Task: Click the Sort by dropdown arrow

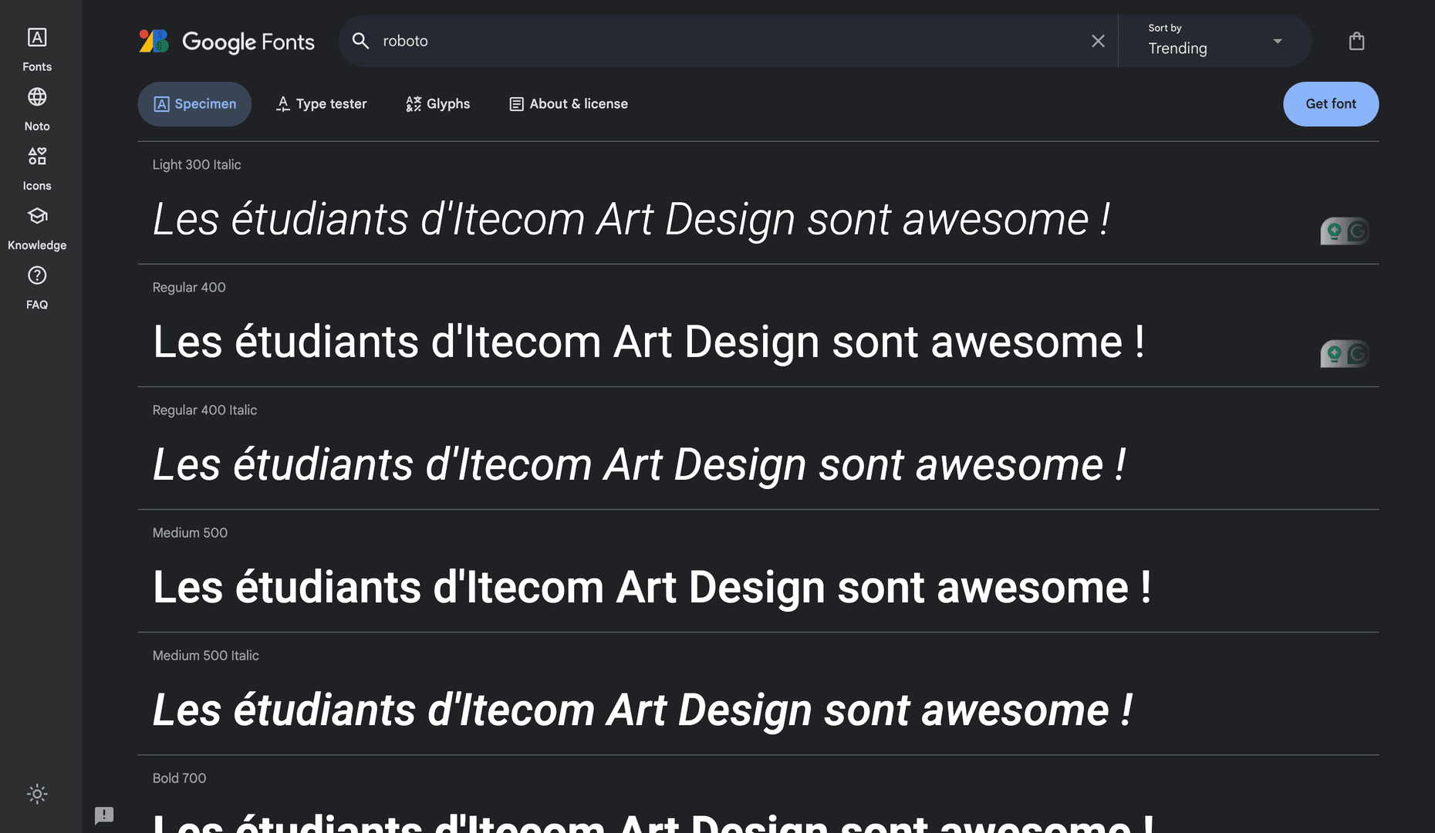Action: (1278, 41)
